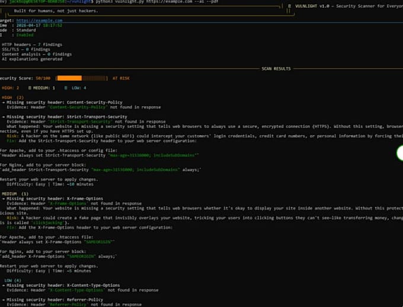Click "Missing security header: X-Frame-Options" finding
The width and height of the screenshot is (403, 307).
55,199
